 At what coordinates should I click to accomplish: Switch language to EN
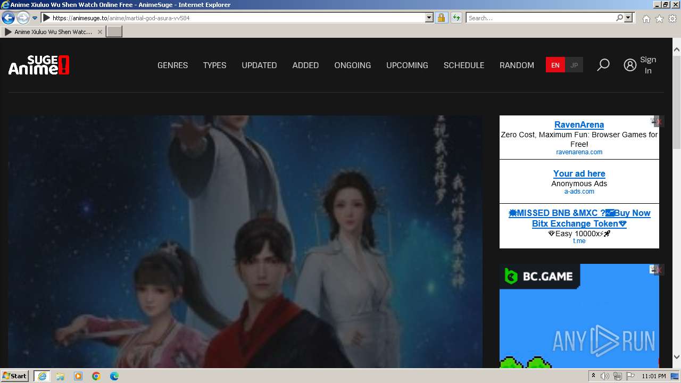point(555,65)
